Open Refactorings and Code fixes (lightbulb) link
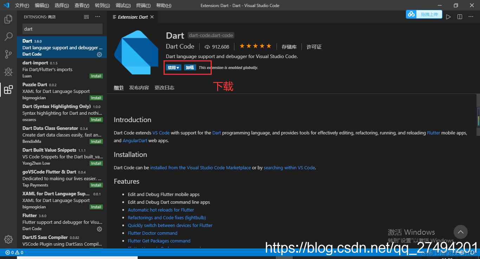480x259 pixels. coord(167,218)
